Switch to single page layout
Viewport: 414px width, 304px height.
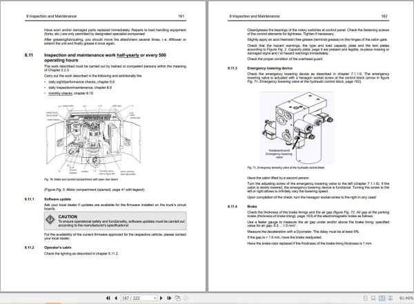pyautogui.click(x=366, y=298)
